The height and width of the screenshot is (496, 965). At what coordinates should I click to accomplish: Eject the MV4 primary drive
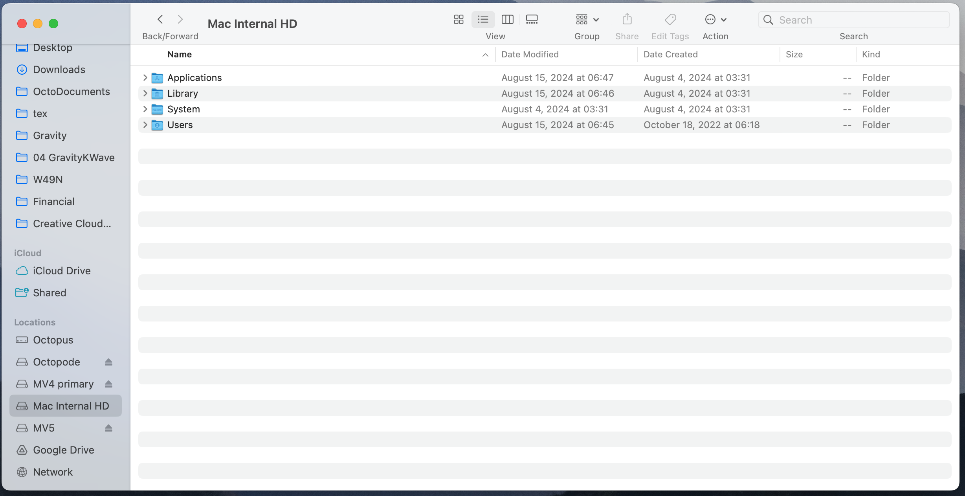click(x=109, y=384)
